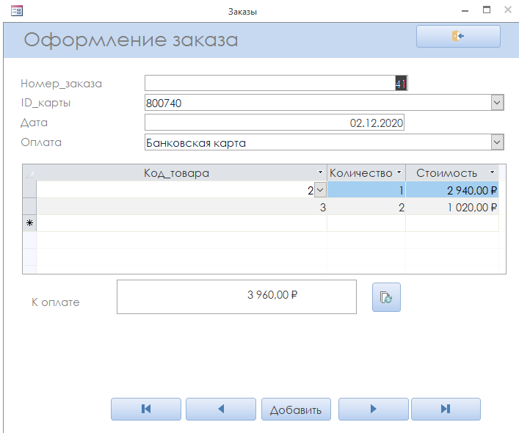The image size is (519, 433).
Task: Jump to the last record
Action: 446,410
